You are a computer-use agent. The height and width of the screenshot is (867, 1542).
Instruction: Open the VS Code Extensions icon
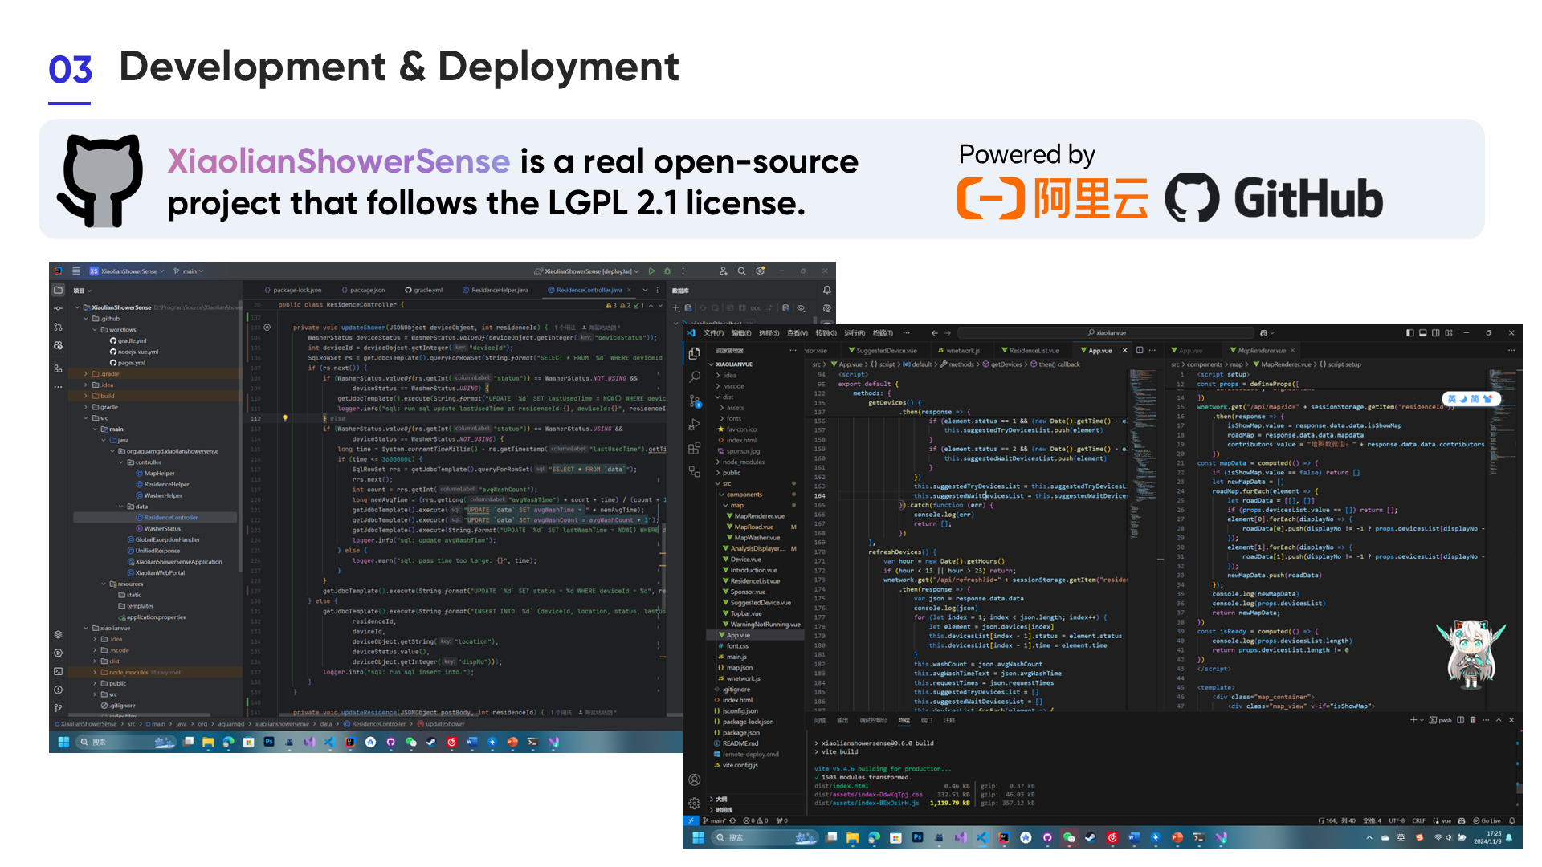[x=694, y=448]
